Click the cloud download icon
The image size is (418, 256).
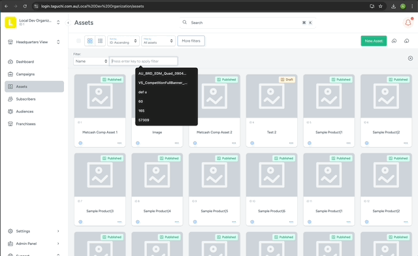tap(406, 40)
